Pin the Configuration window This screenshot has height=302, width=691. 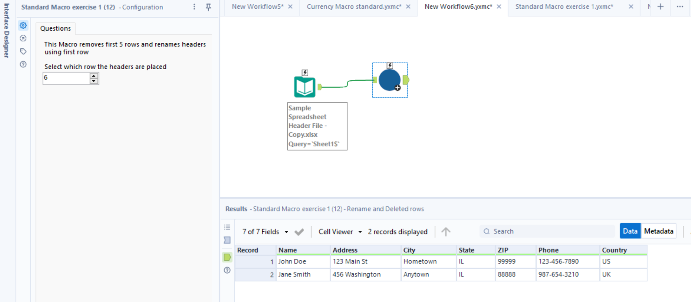click(x=208, y=7)
